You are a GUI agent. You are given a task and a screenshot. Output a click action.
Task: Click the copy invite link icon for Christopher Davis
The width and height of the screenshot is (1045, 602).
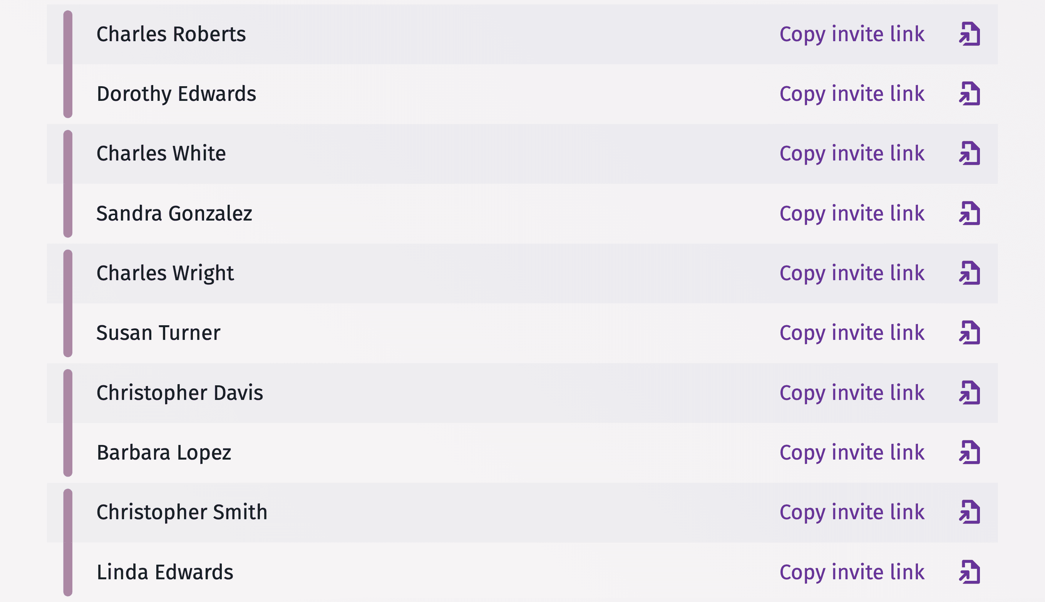click(x=970, y=392)
